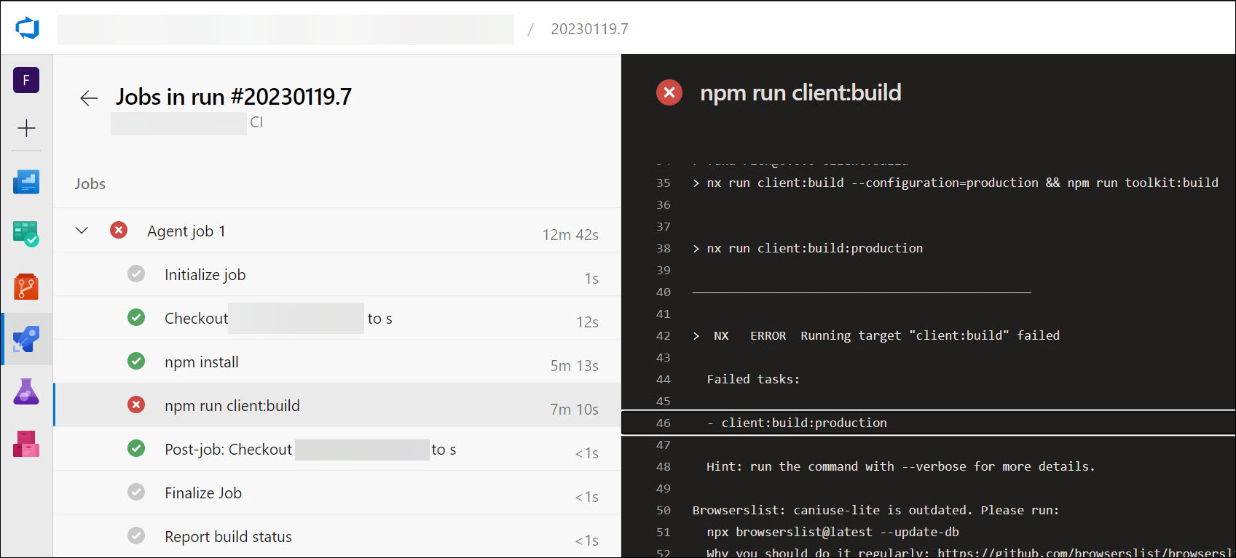
Task: Open the Finalize Job step
Action: coord(337,493)
